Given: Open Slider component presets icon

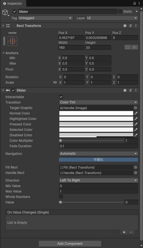Looking at the screenshot, I should [130, 90].
